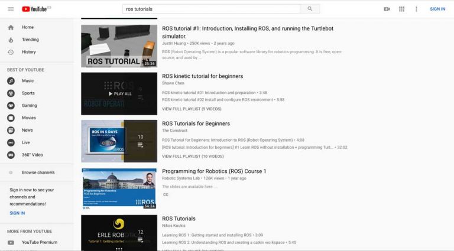Screen dimensions: 454x251
Task: Open Programming for Robotics (ROS) Course 1
Action: [214, 171]
